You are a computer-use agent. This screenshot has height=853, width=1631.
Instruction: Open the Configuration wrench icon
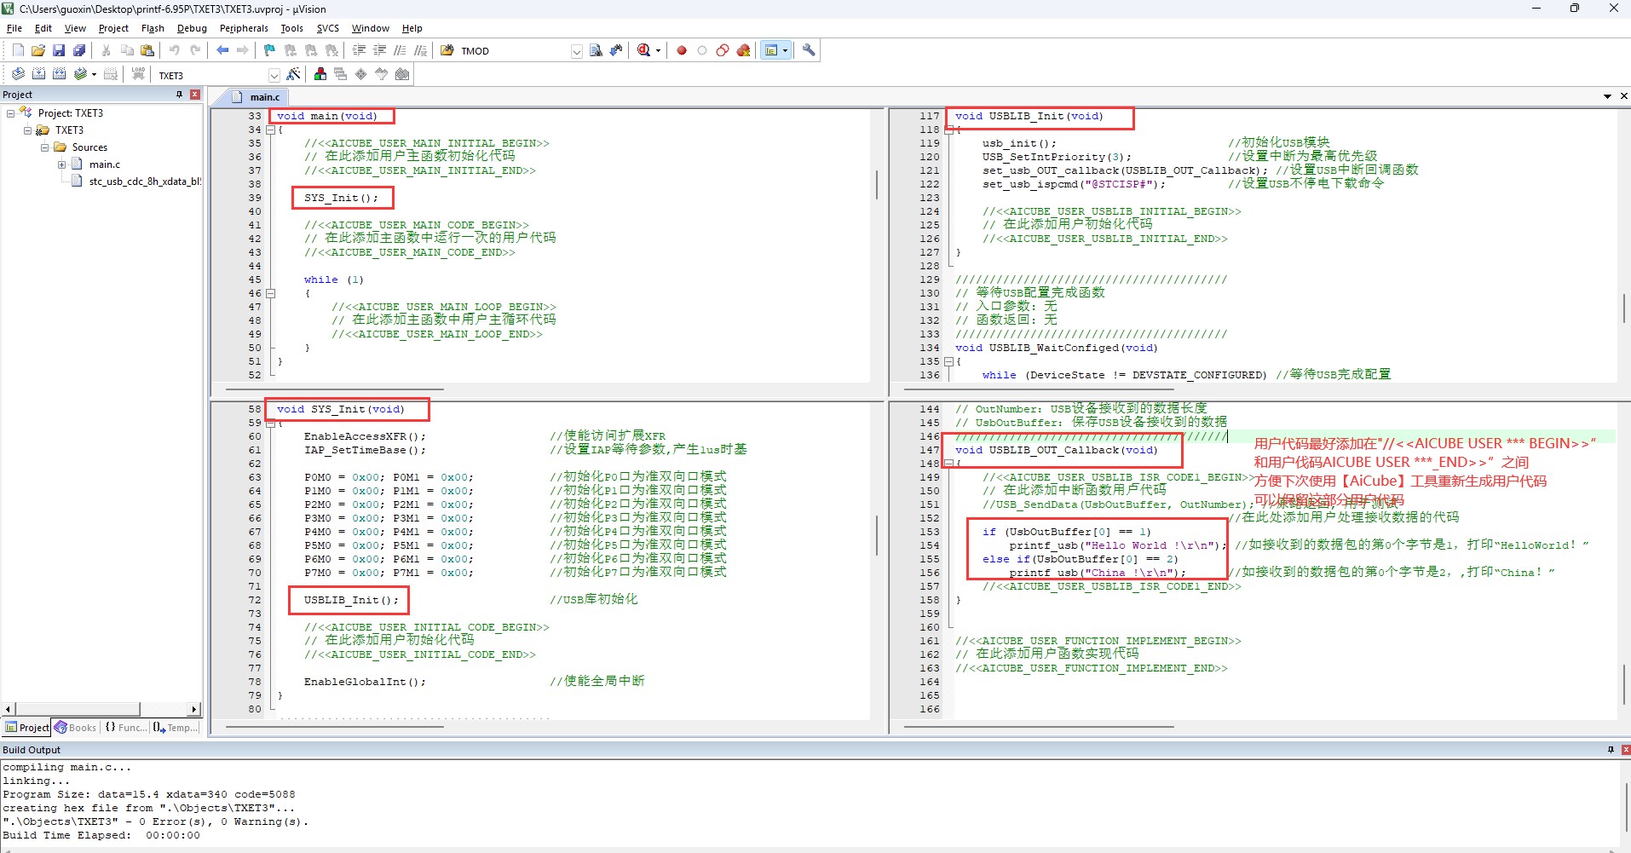[x=809, y=51]
